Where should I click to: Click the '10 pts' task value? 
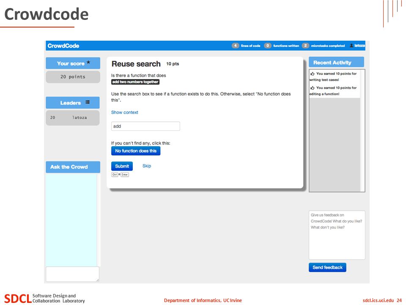point(173,64)
